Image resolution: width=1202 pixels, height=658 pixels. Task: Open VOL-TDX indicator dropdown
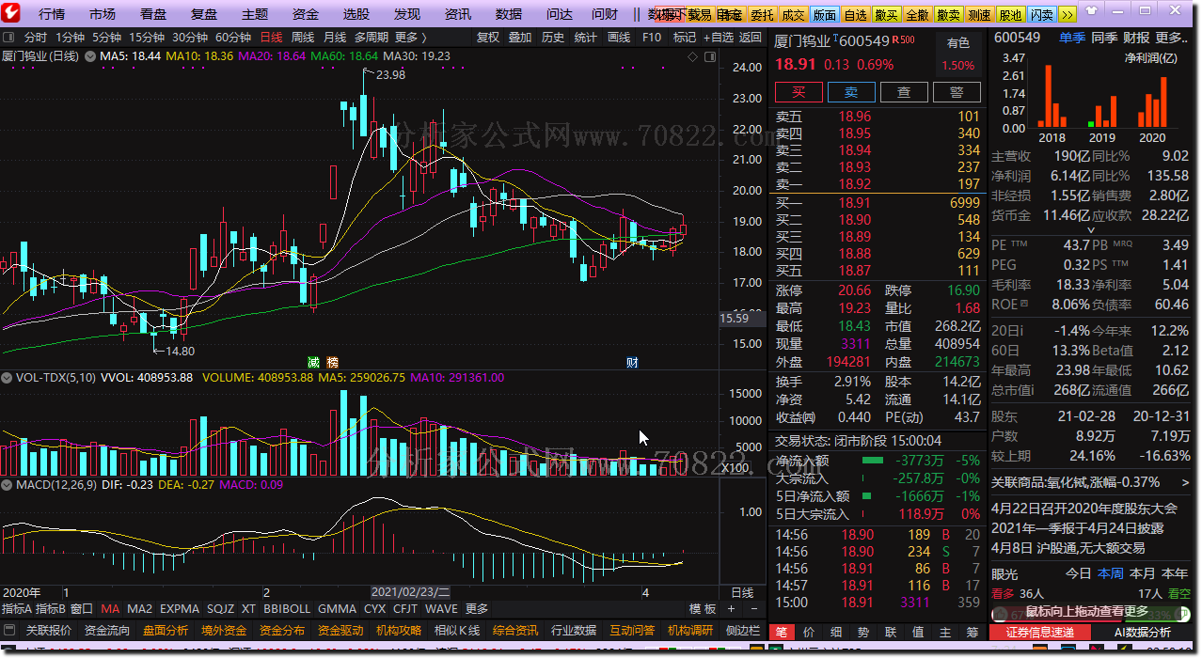(x=8, y=378)
